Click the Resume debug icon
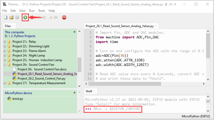The image size is (214, 120). pos(56,17)
